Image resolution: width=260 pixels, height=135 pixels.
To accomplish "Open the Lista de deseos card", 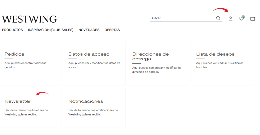I will 222,63.
